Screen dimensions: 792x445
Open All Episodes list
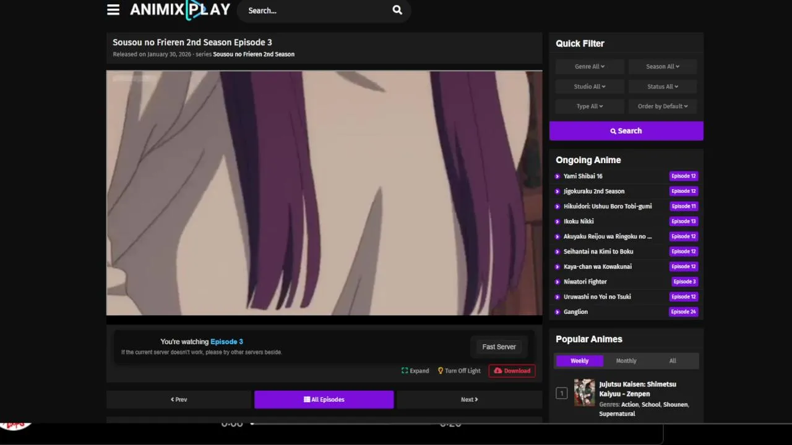click(324, 400)
